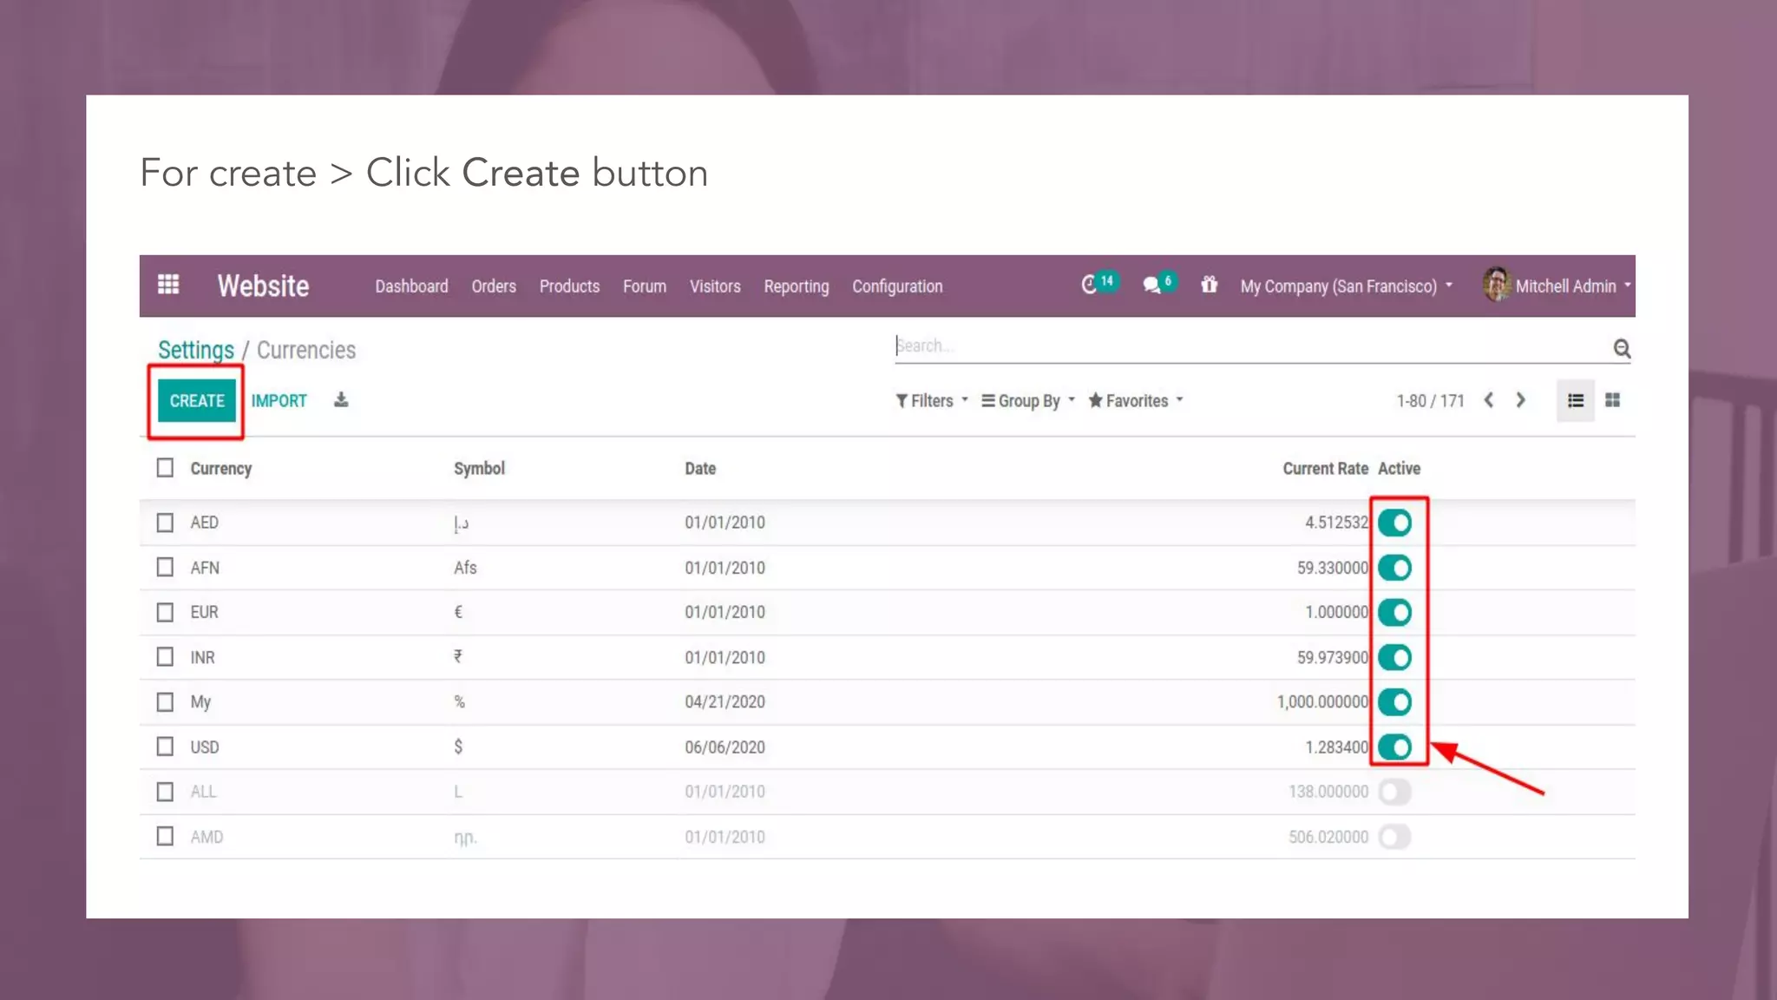This screenshot has height=1000, width=1777.
Task: Open the Group By dropdown
Action: point(1028,401)
